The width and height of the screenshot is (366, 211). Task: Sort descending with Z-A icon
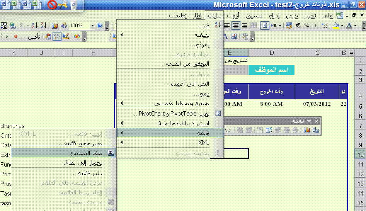(43, 26)
